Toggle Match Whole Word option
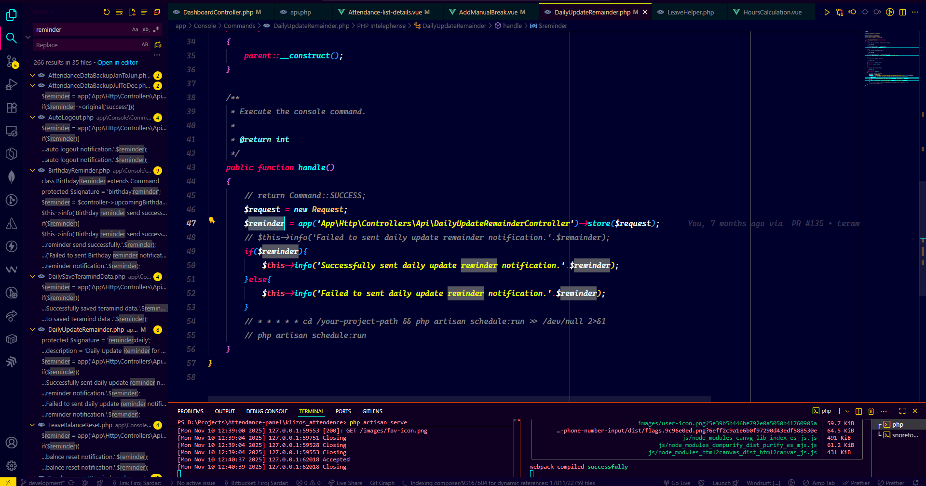The image size is (926, 486). click(x=146, y=30)
